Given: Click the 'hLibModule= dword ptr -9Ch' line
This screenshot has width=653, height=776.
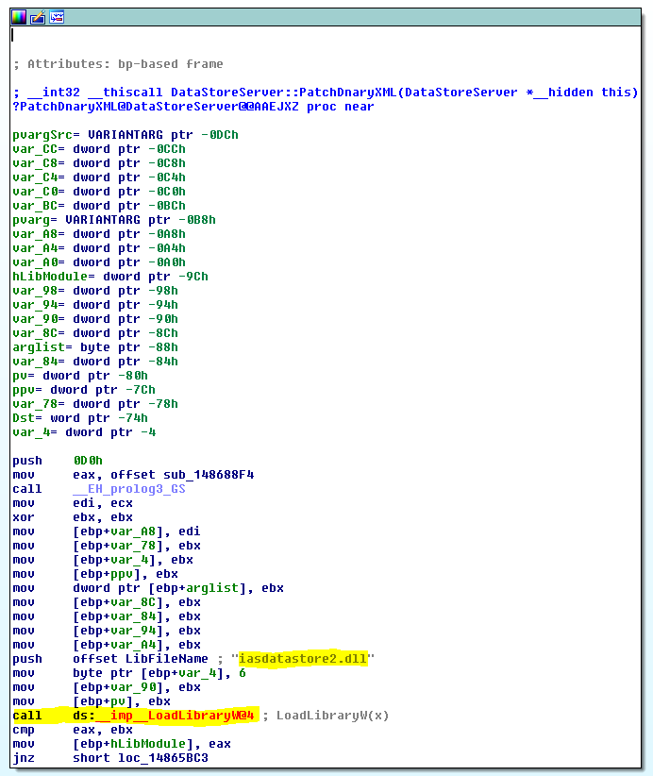Looking at the screenshot, I should point(110,277).
